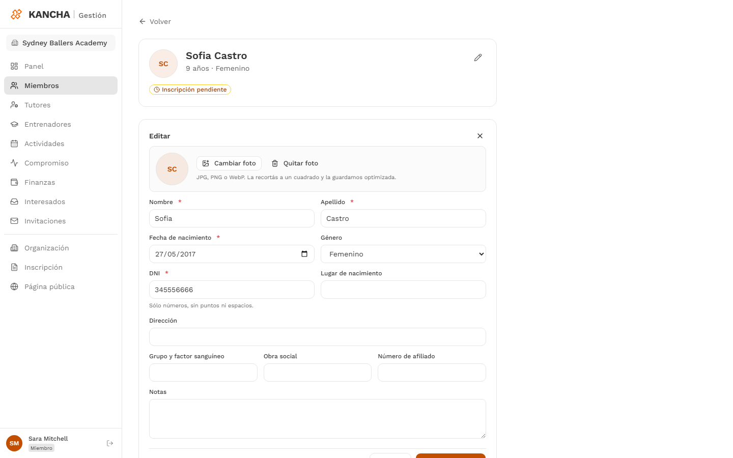Click the Panel dashboard icon
Viewport: 733px width, 458px height.
(14, 66)
